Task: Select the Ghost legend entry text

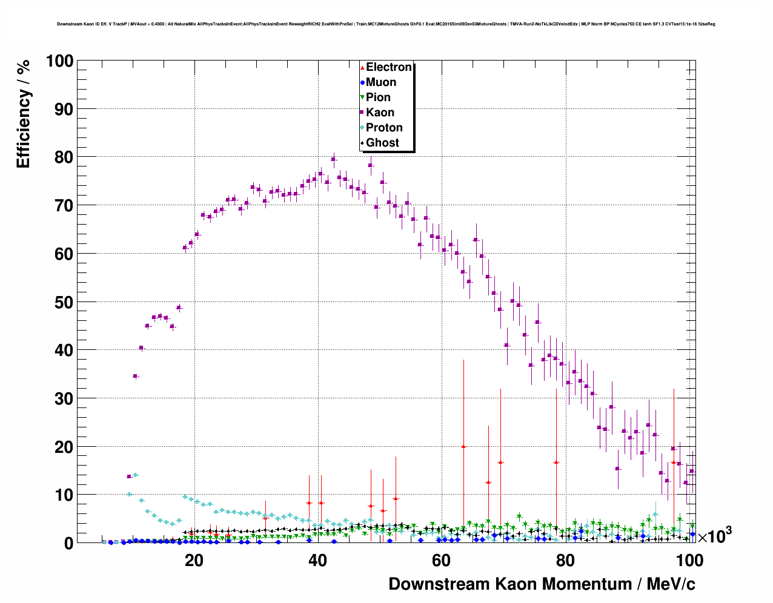Action: point(382,143)
